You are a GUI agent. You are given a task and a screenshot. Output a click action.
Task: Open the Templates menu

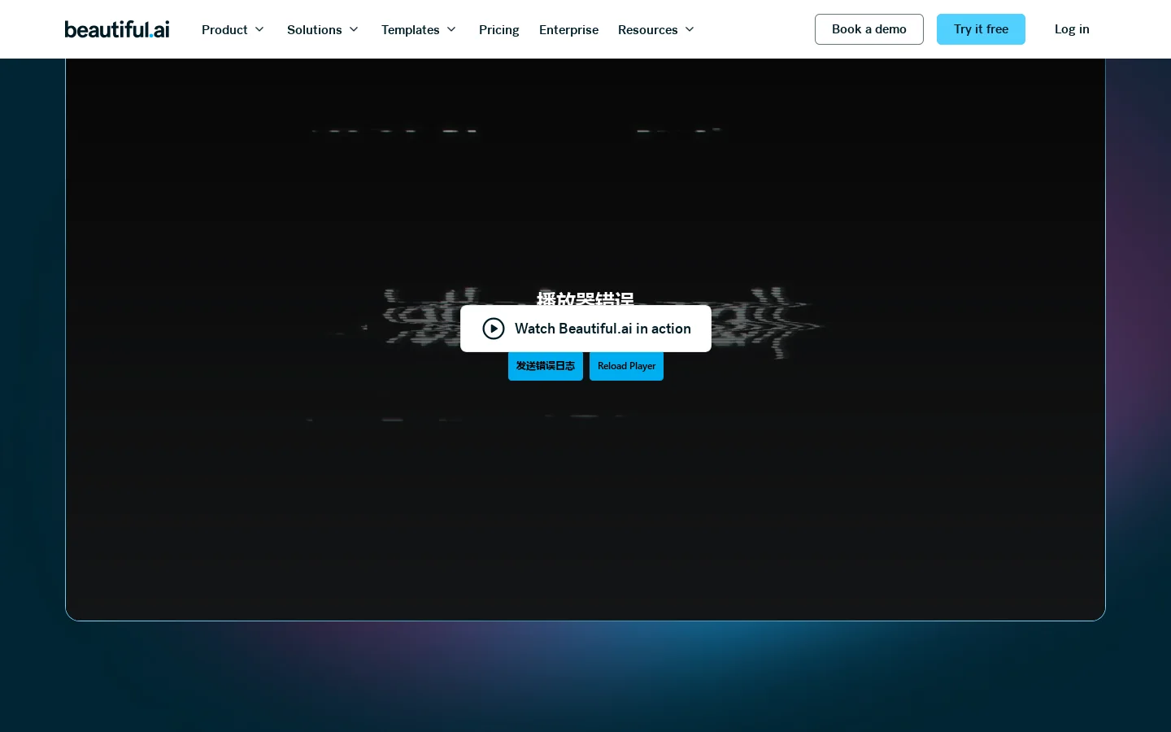419,29
